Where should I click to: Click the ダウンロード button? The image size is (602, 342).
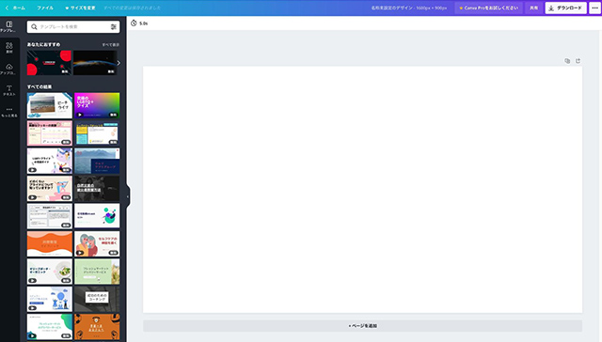coord(566,8)
